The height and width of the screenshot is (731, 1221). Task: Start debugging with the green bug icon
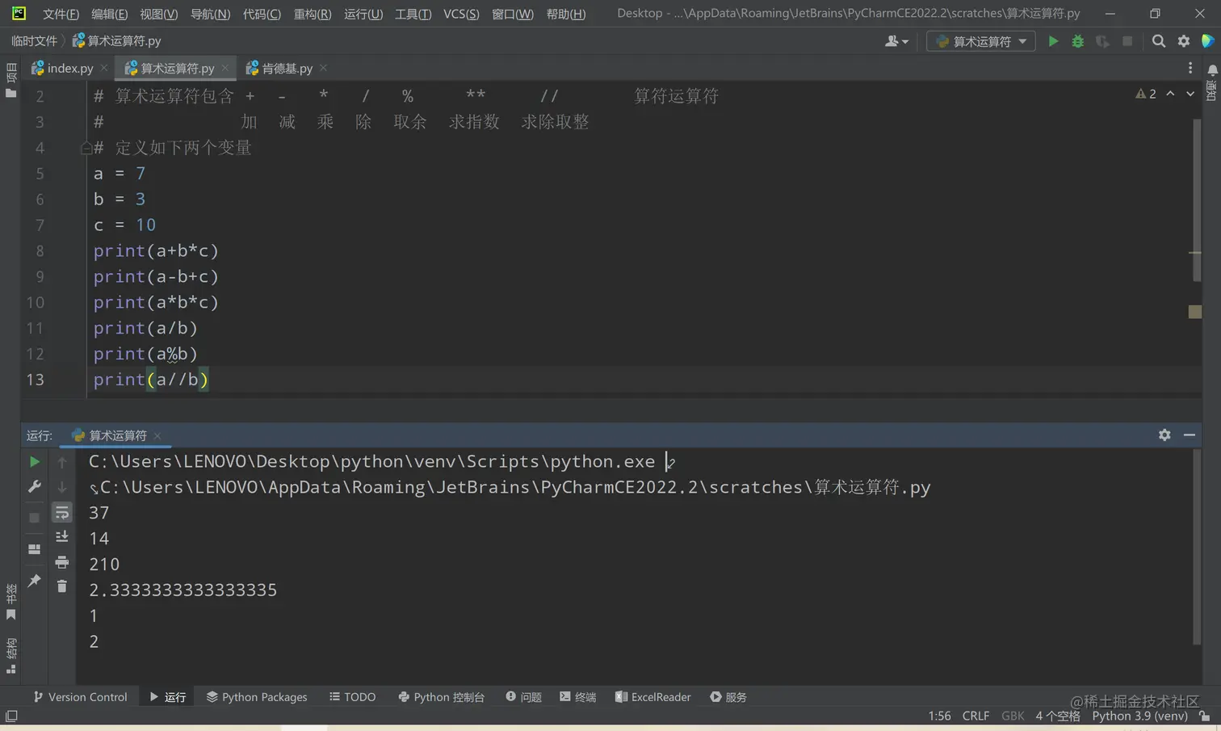coord(1077,41)
